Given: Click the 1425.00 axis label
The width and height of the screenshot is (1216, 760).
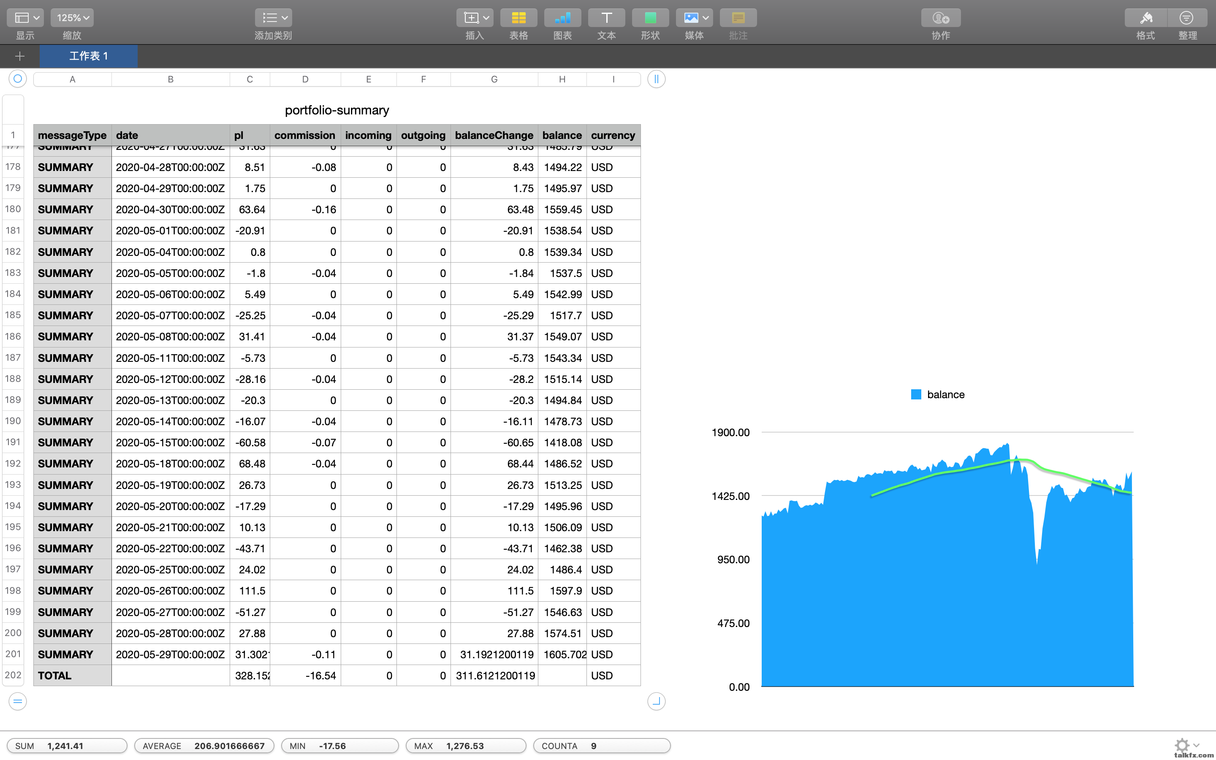Looking at the screenshot, I should (730, 497).
